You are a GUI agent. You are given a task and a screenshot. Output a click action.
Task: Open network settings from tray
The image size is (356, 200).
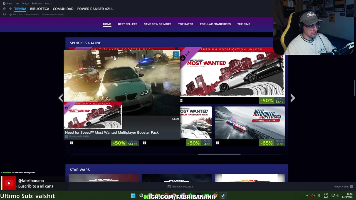(333, 196)
